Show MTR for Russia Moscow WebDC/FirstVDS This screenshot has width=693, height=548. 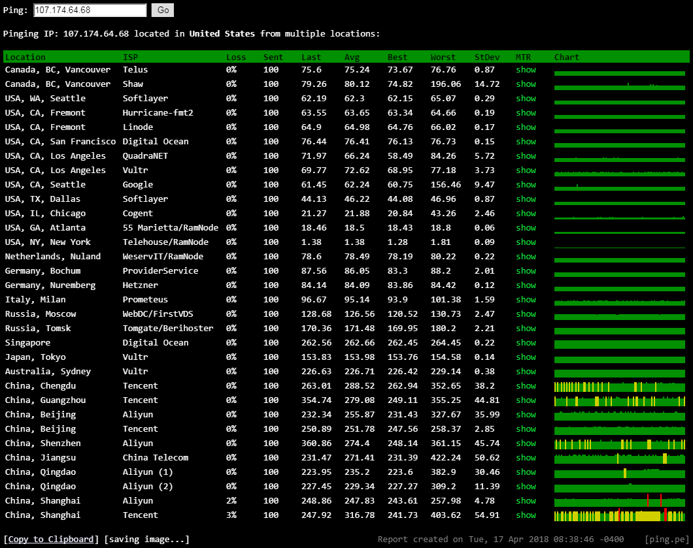(526, 314)
